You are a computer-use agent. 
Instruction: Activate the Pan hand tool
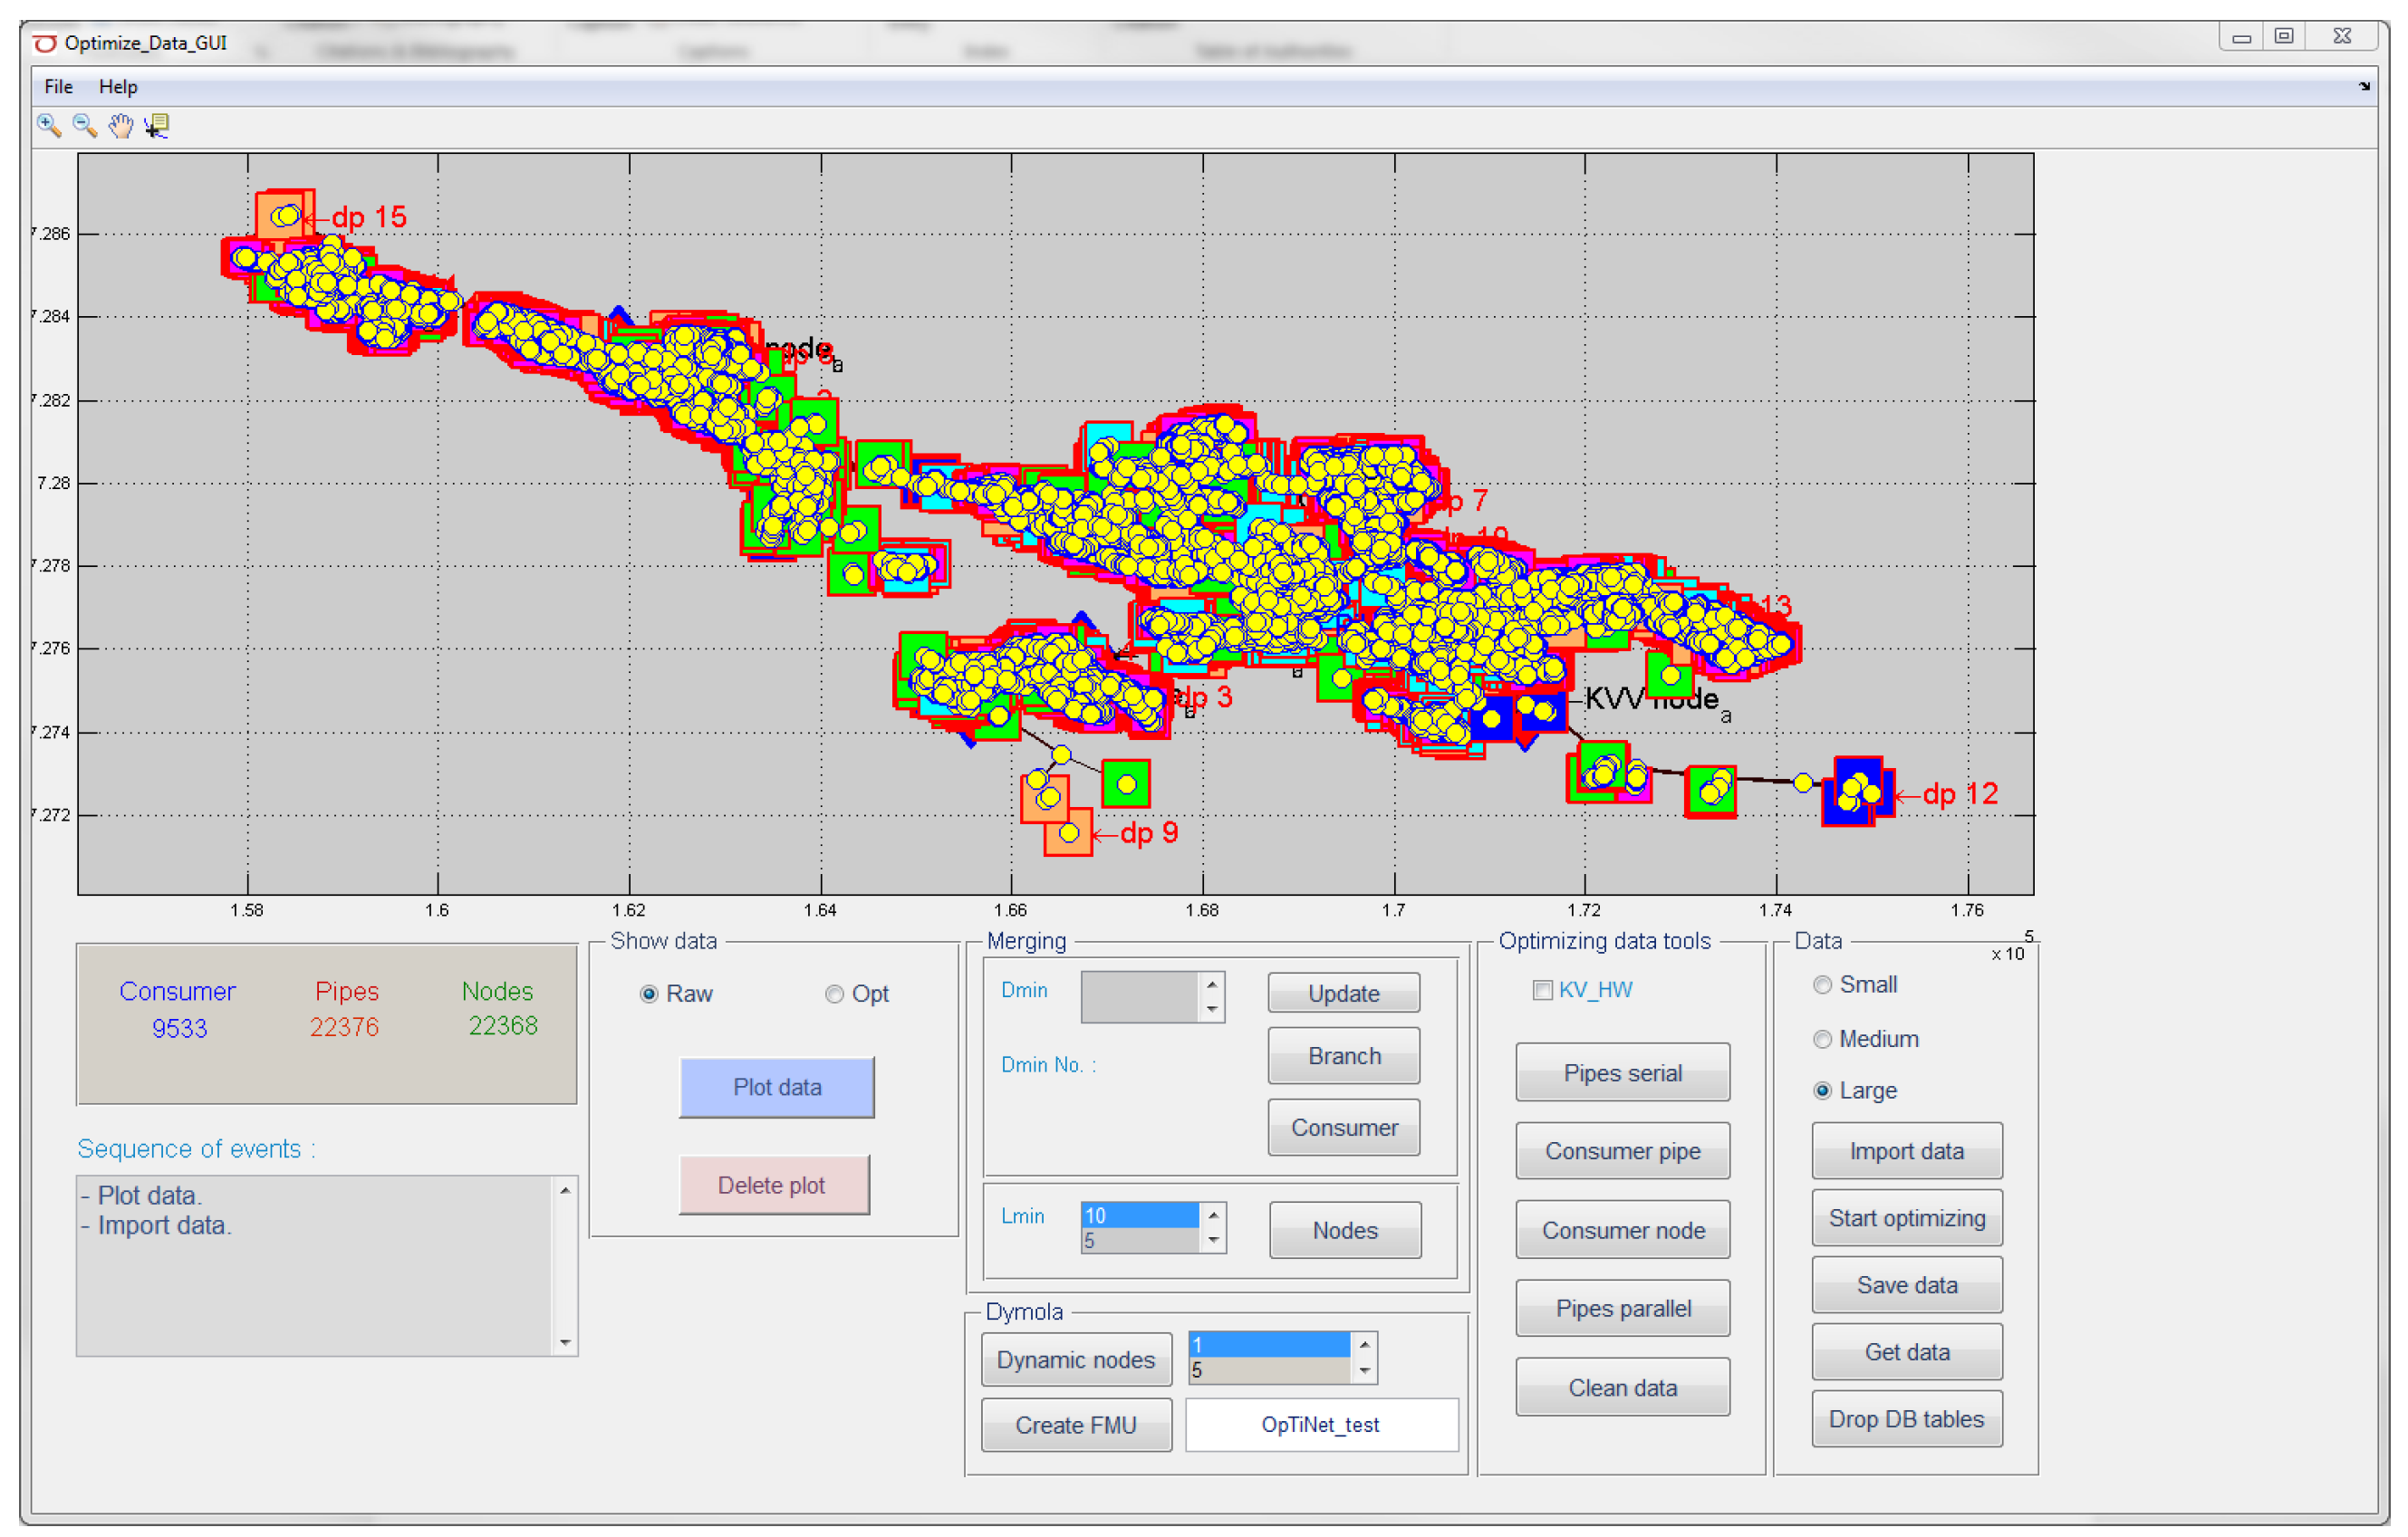tap(121, 125)
